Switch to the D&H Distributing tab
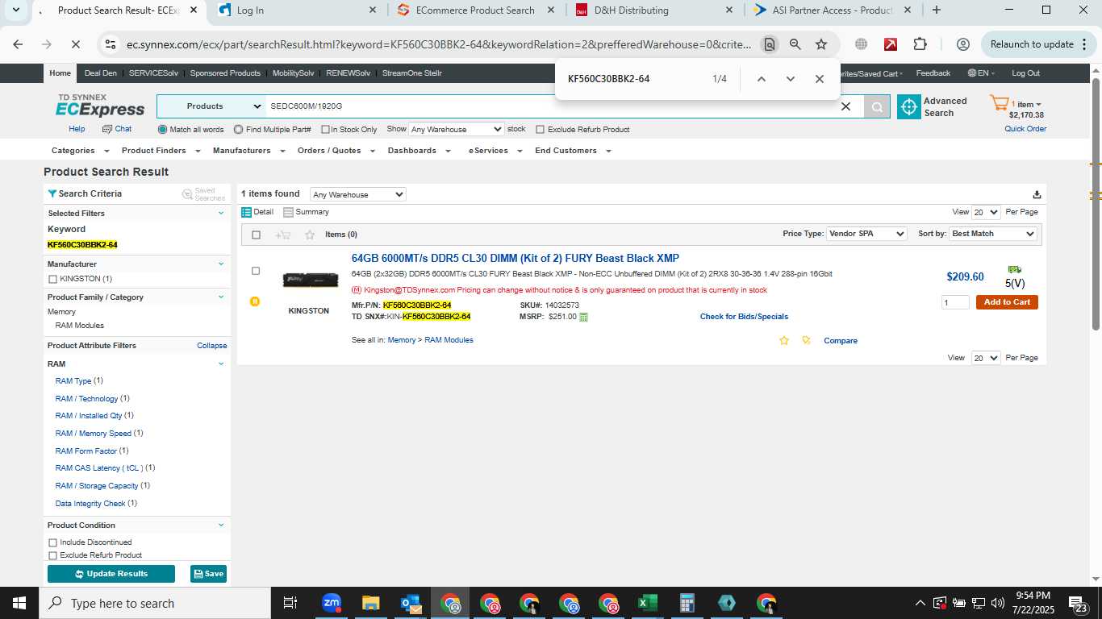This screenshot has height=619, width=1102. coord(656,10)
